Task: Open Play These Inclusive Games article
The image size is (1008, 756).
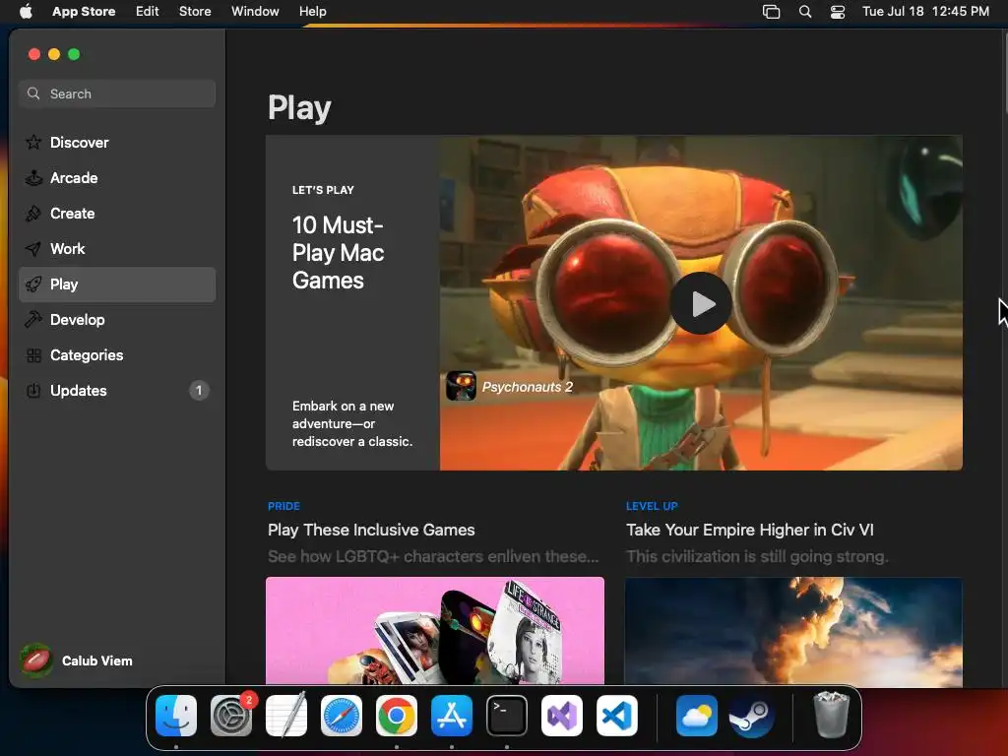Action: pos(371,530)
